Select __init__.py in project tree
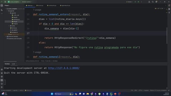The width and height of the screenshot is (171, 96). 15,15
